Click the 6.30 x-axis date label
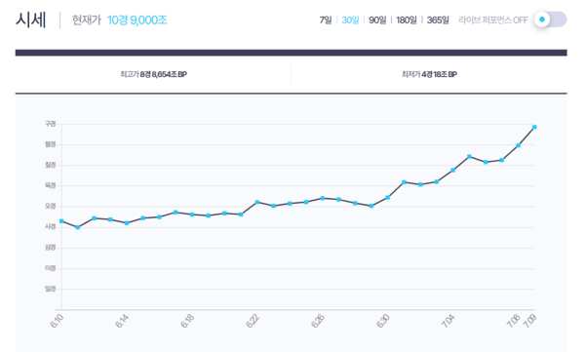The height and width of the screenshot is (352, 585). coord(383,321)
